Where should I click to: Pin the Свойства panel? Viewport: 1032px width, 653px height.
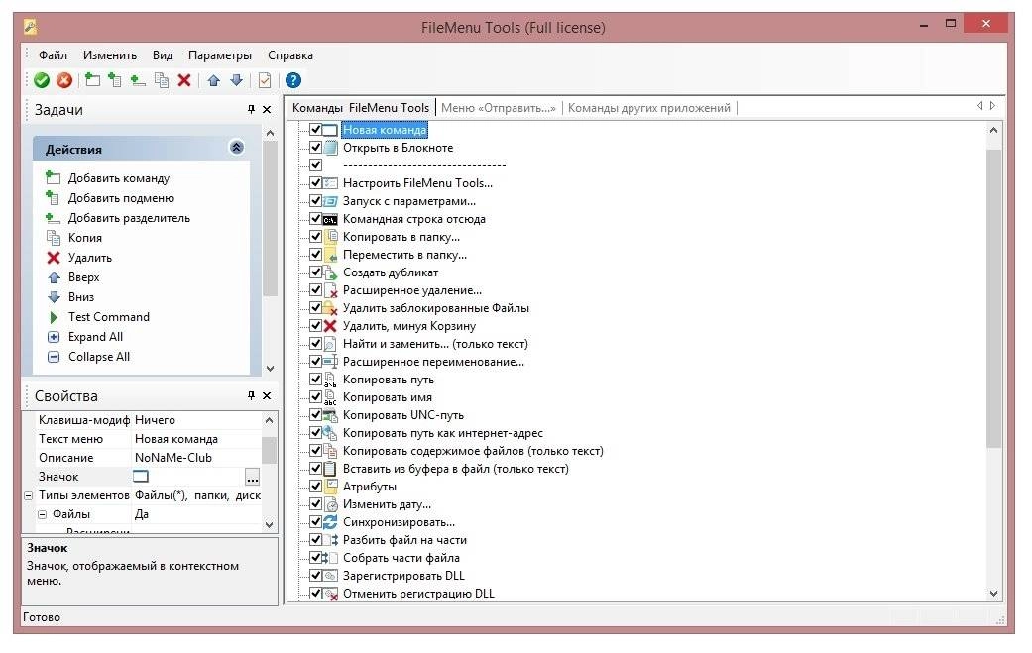pyautogui.click(x=251, y=395)
